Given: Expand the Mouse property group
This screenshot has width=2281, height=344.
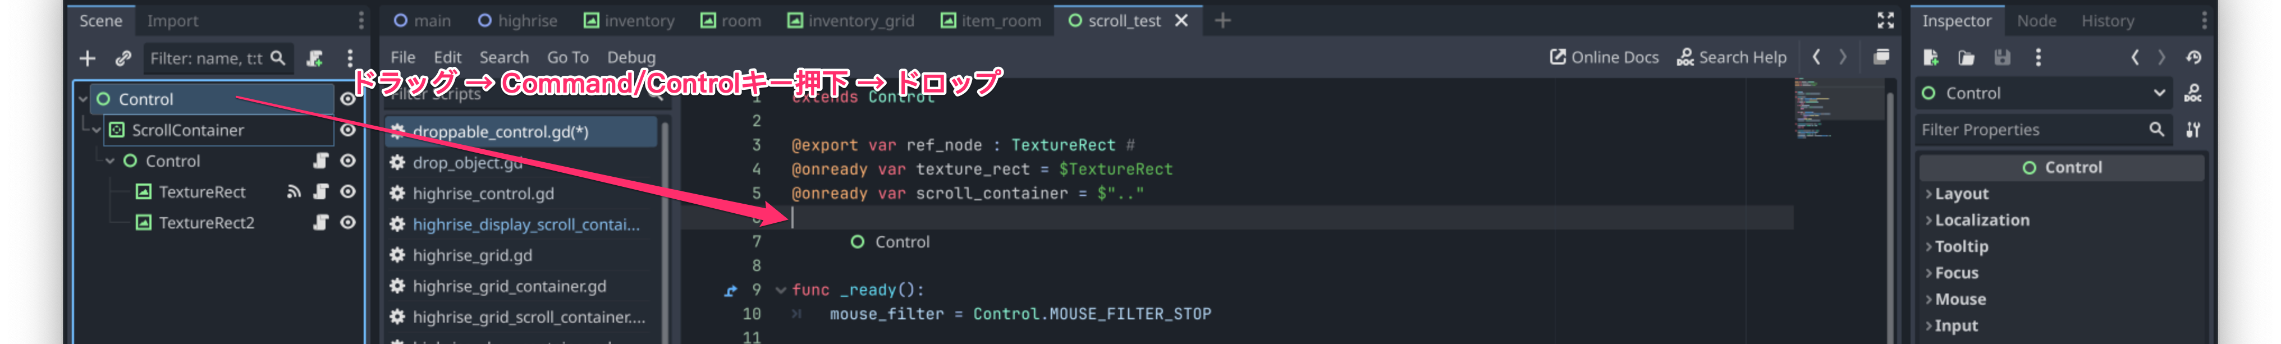Looking at the screenshot, I should pyautogui.click(x=1959, y=299).
